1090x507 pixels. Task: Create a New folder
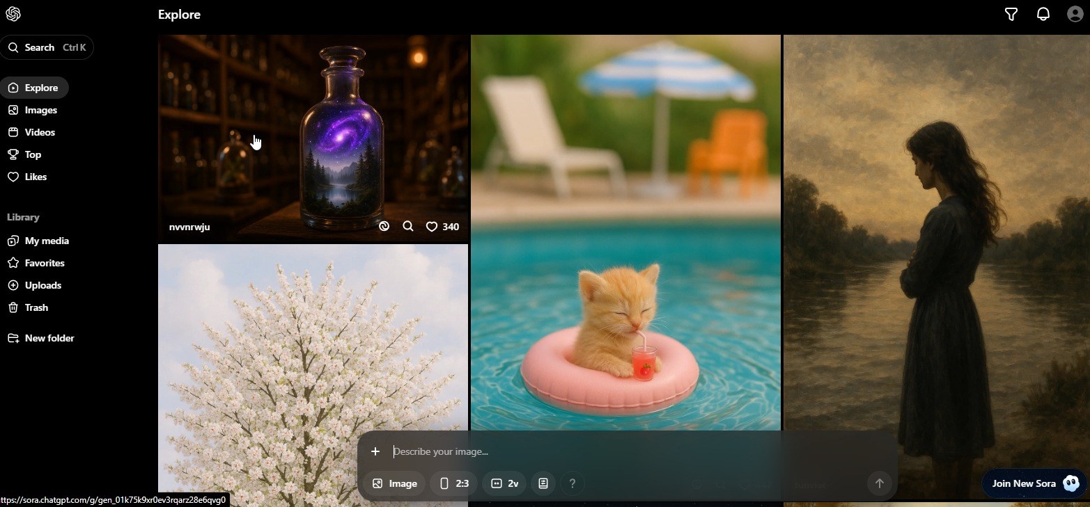coord(49,338)
